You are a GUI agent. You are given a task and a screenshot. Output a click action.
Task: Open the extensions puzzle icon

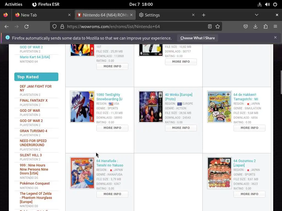point(265,27)
